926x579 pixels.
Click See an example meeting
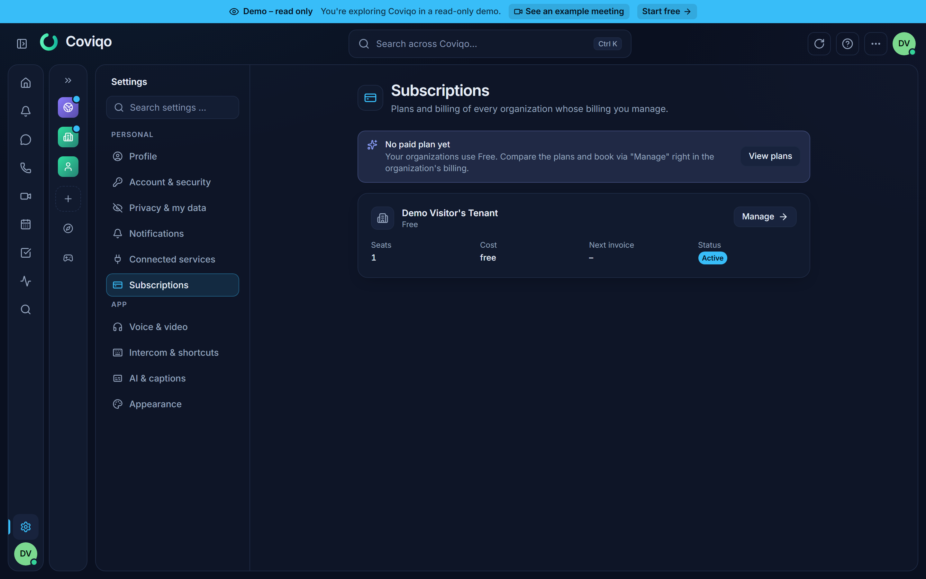(568, 12)
